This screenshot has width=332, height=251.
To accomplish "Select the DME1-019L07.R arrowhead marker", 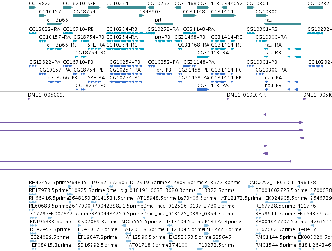I will [228, 99].
